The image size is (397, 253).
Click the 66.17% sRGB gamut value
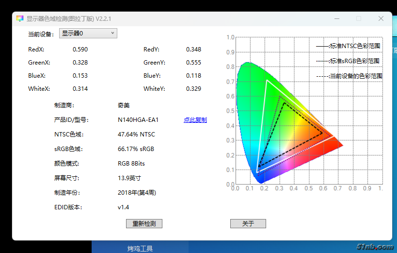pyautogui.click(x=136, y=149)
